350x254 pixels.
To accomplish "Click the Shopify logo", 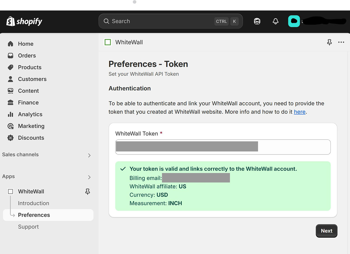I will coord(24,21).
